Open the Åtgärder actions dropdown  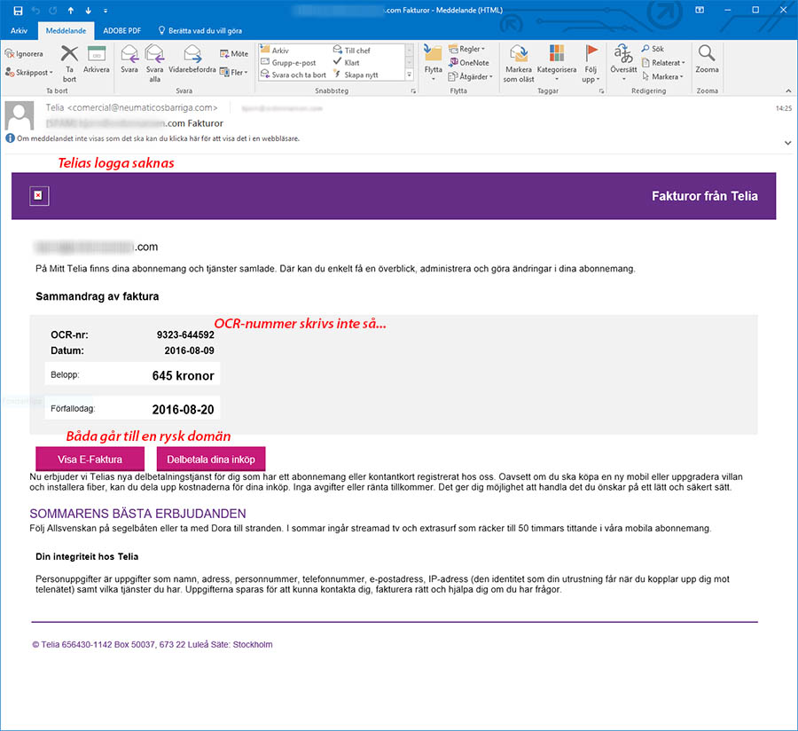pos(471,76)
